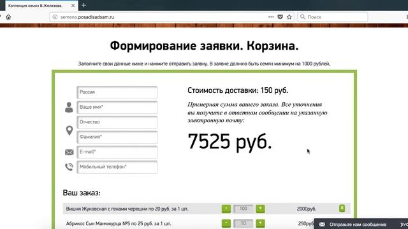Screen dimensions: 408x229
Task: Click the chat widget envelope icon
Action: coord(322,225)
